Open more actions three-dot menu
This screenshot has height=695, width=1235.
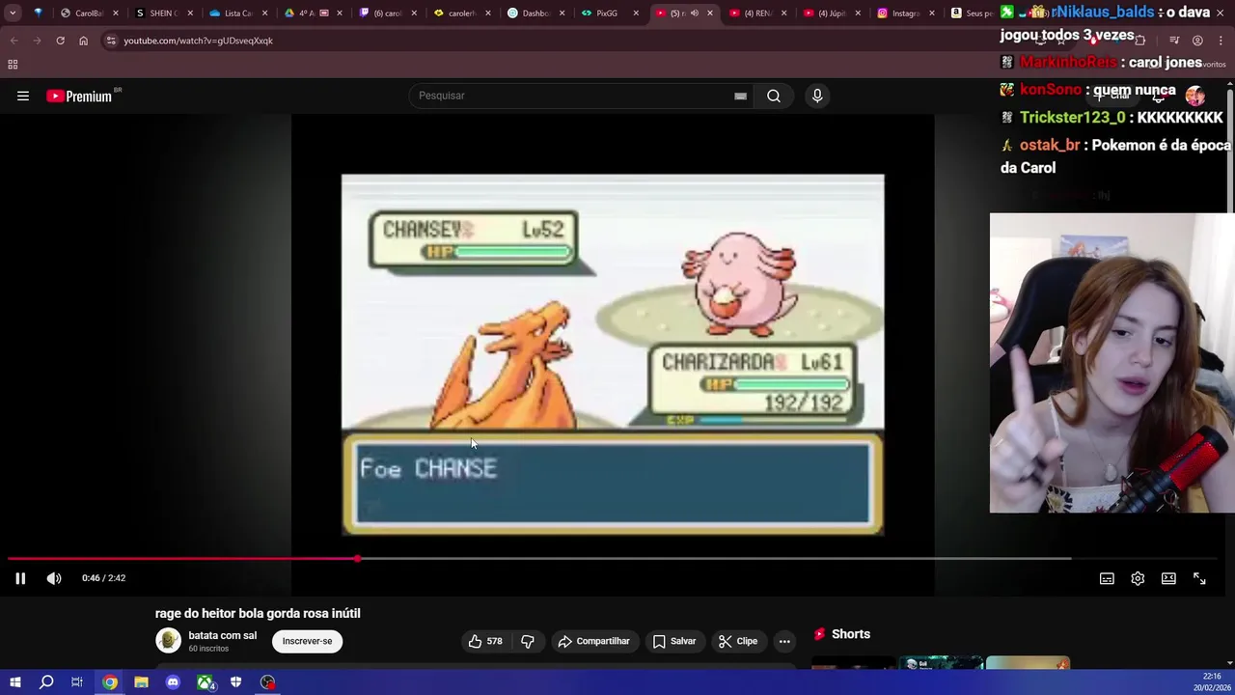point(784,641)
